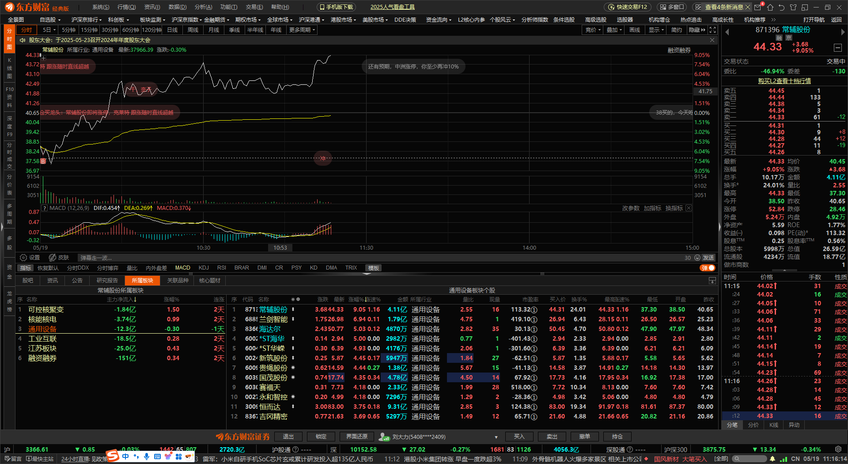Image resolution: width=848 pixels, height=464 pixels.
Task: Open the skin leaf icon
Action: 53,258
